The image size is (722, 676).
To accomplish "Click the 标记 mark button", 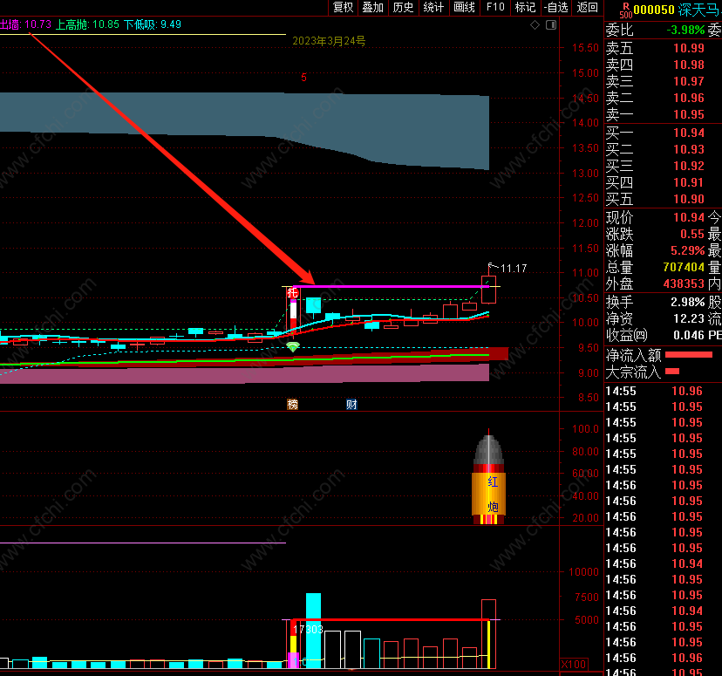I will [526, 7].
